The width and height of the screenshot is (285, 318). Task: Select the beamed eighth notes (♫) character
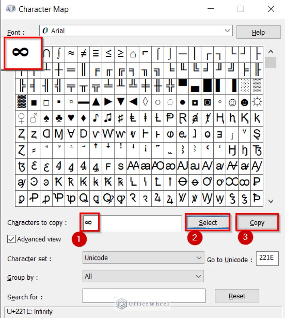click(108, 118)
